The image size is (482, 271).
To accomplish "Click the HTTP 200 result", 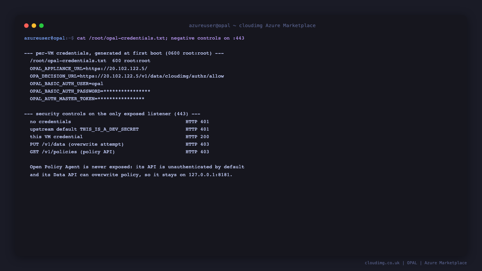I will tap(197, 137).
